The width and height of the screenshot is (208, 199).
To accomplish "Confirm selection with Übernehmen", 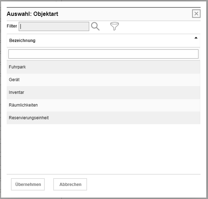I will click(28, 185).
